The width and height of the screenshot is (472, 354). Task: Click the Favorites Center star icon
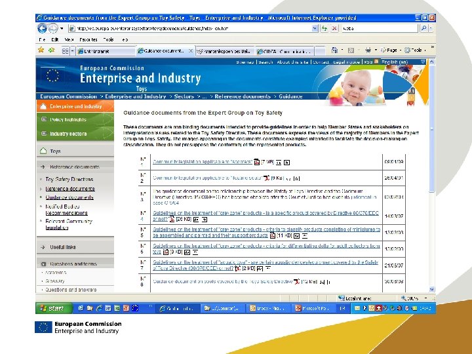(x=41, y=50)
